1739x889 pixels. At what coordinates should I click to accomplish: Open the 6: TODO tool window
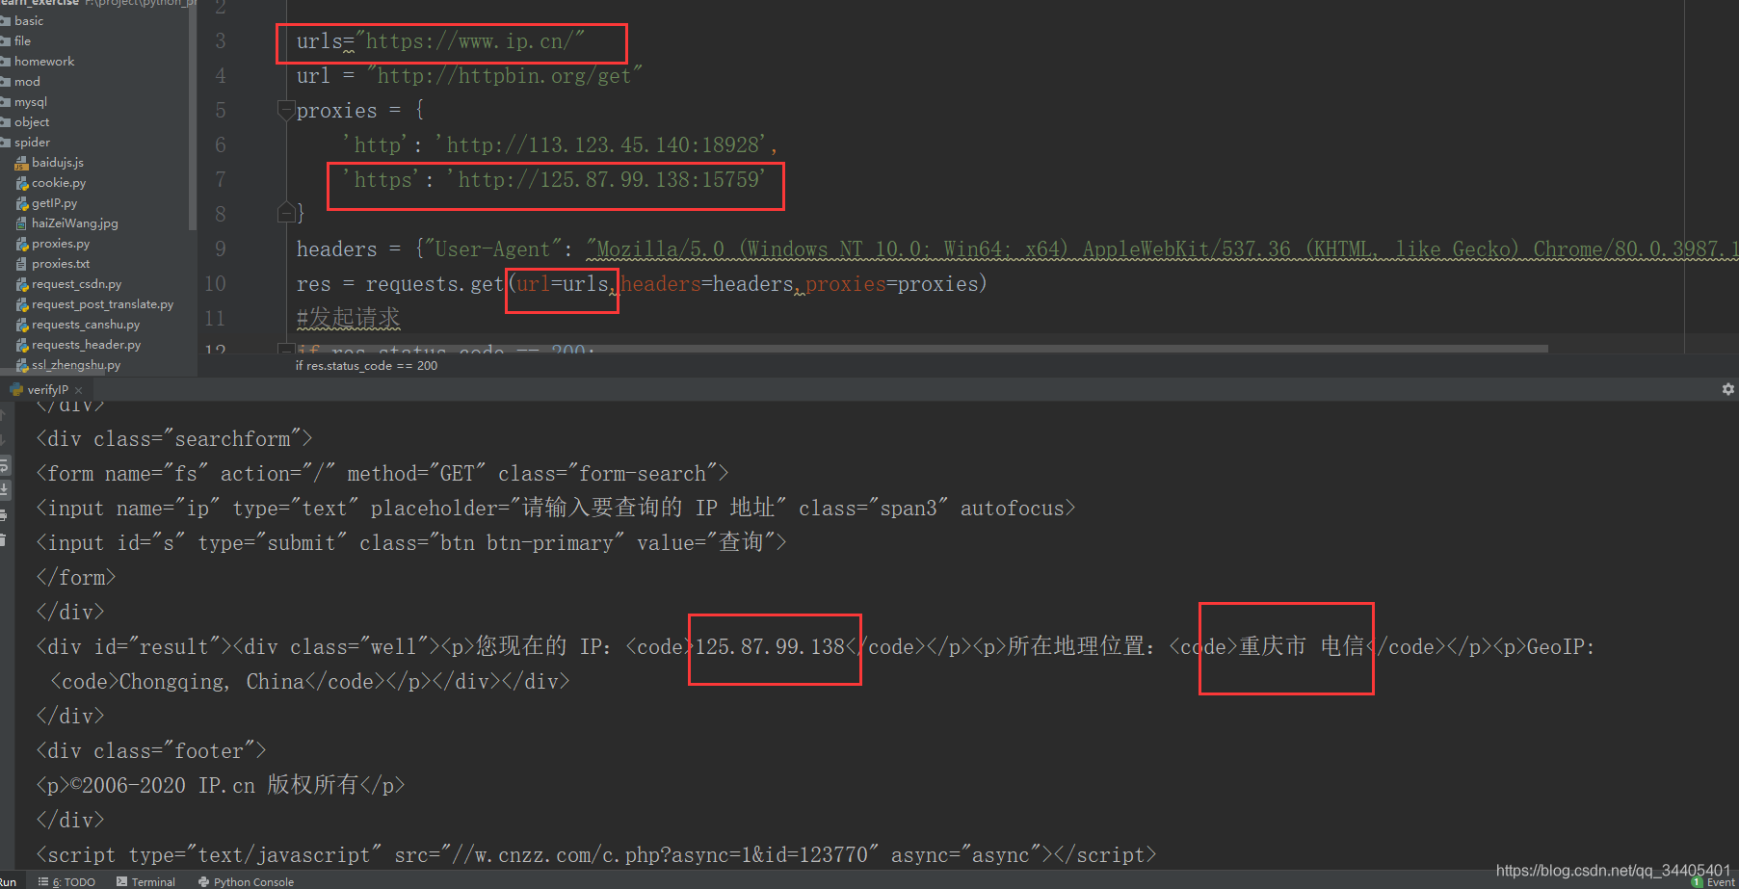click(x=66, y=881)
